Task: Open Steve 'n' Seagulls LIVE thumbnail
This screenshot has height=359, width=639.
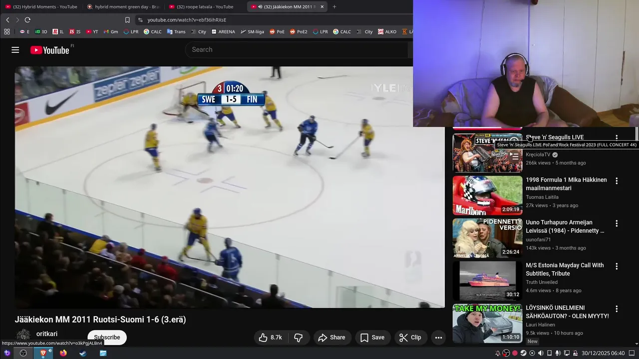Action: tap(487, 153)
